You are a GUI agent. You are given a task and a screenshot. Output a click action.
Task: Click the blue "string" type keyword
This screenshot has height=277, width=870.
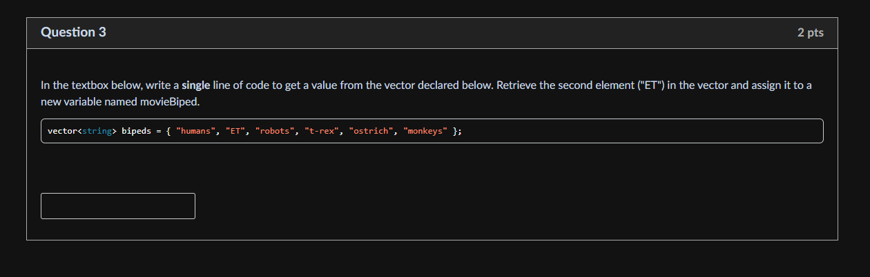click(x=97, y=131)
